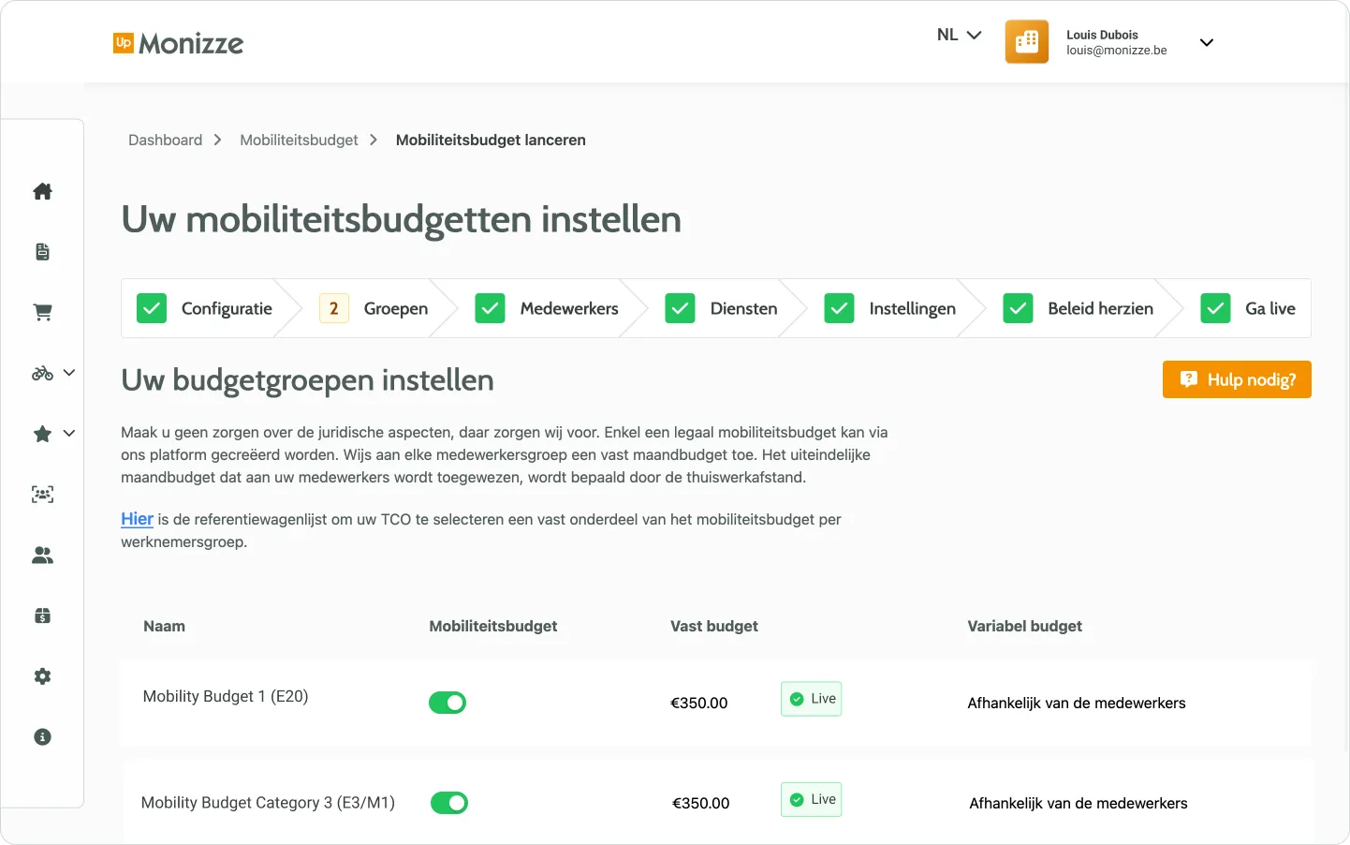The width and height of the screenshot is (1350, 845).
Task: Disable the Mobility Budget 1 (E20) toggle
Action: (x=448, y=702)
